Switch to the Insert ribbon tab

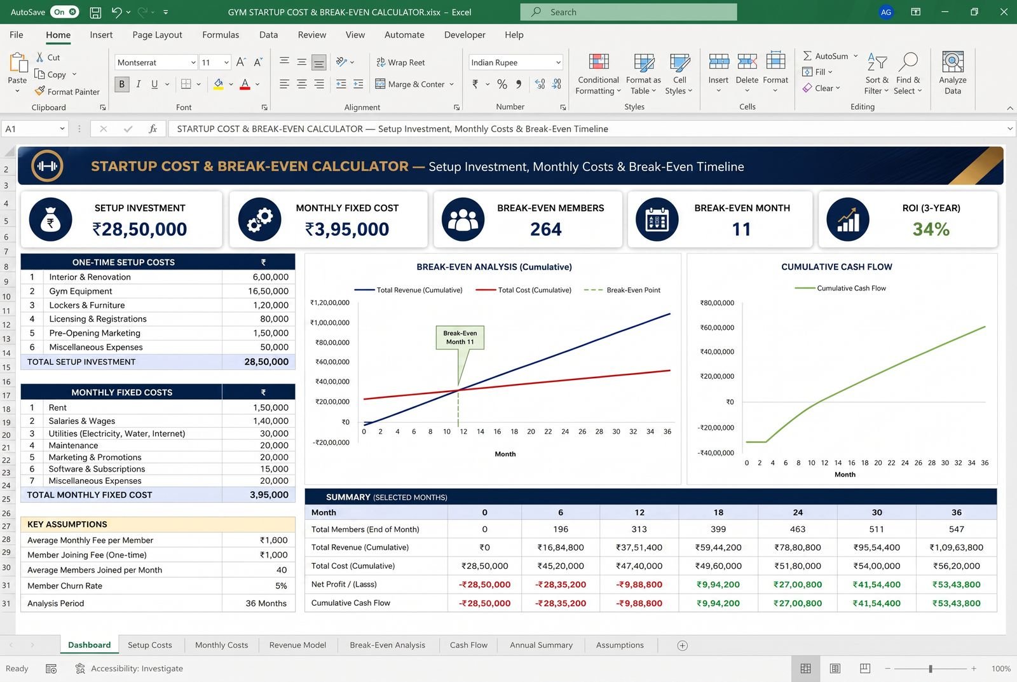coord(101,35)
